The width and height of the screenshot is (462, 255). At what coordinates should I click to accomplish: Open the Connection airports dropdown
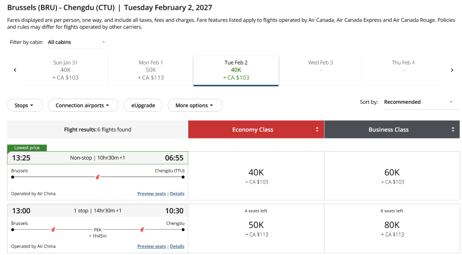[83, 106]
